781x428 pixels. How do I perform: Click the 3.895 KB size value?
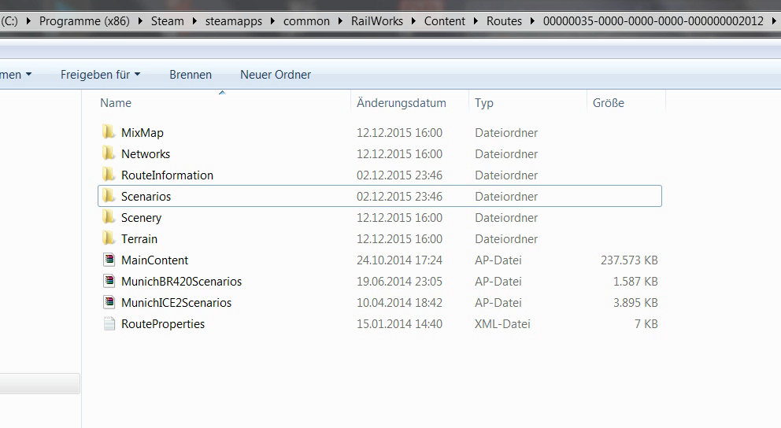(635, 303)
